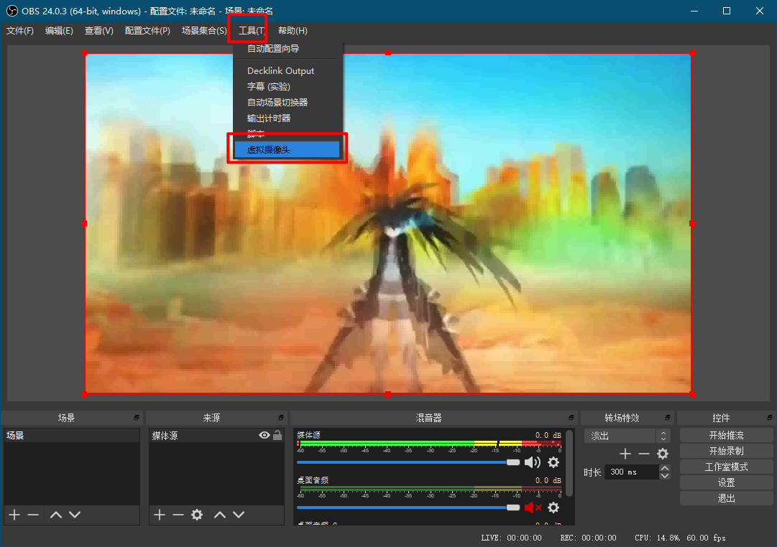Open the 桌面音频 audio settings gear

pyautogui.click(x=553, y=508)
